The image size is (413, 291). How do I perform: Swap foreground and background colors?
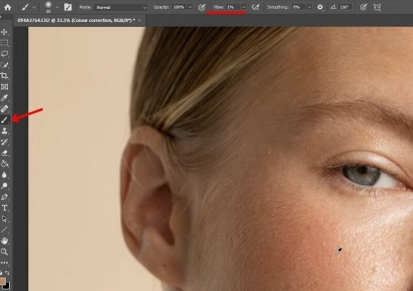point(7,273)
